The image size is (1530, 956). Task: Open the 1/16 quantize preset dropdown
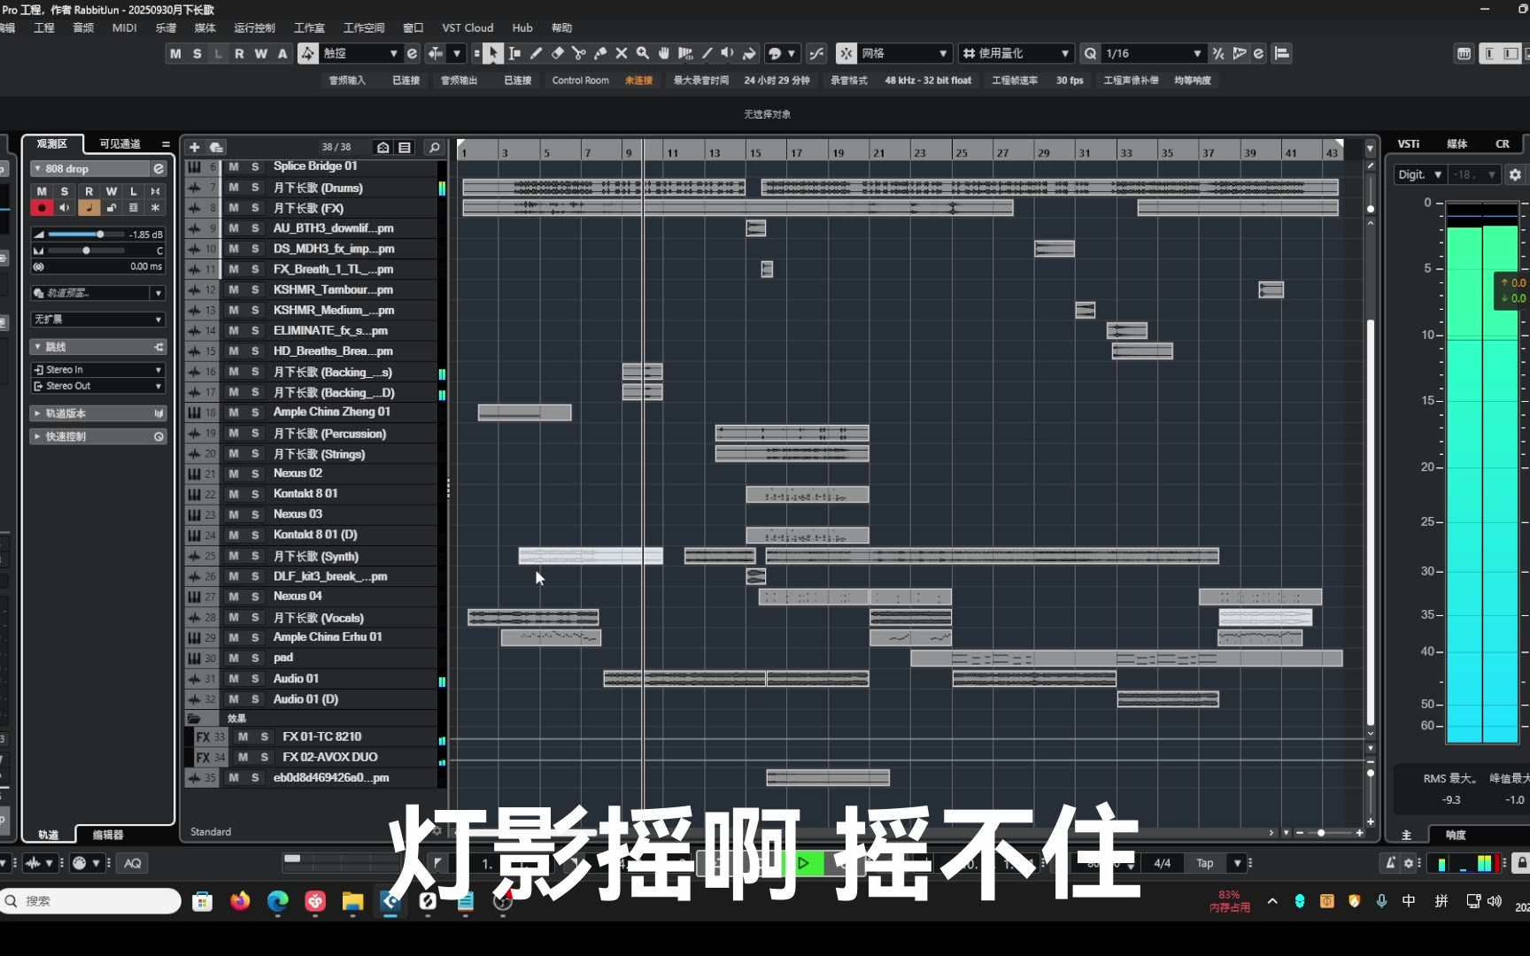(1197, 54)
